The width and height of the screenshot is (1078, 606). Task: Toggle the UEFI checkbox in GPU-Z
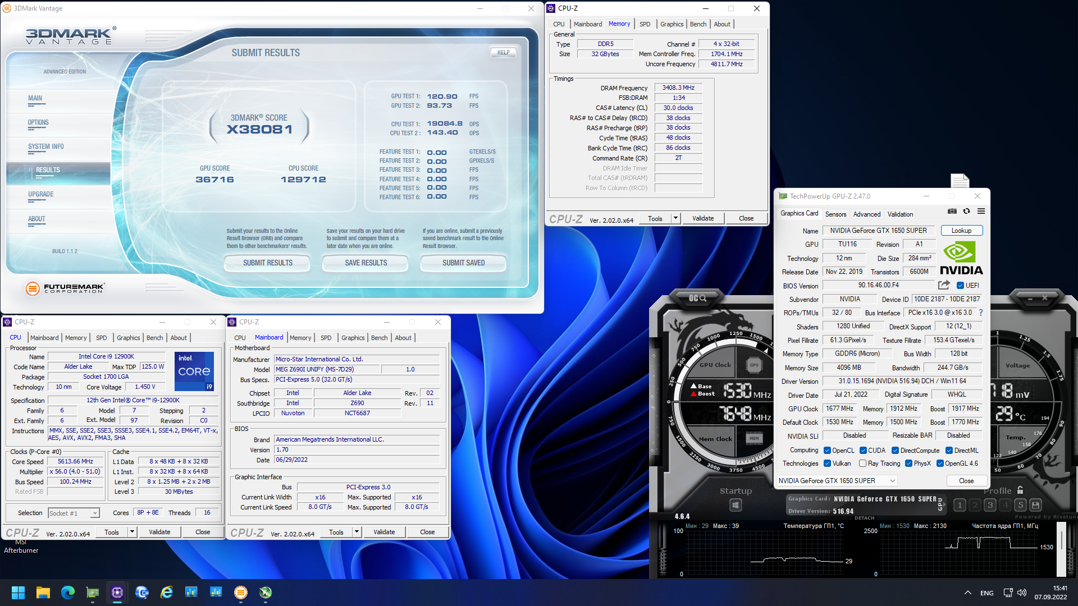[960, 286]
